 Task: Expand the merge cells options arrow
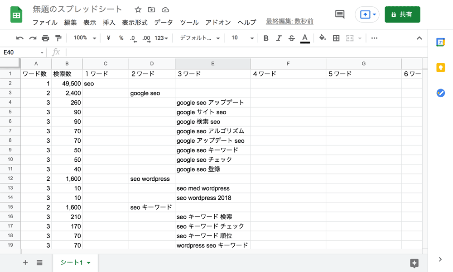click(360, 38)
